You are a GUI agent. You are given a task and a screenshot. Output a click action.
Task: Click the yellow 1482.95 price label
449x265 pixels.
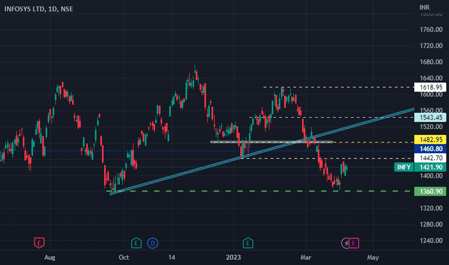430,140
